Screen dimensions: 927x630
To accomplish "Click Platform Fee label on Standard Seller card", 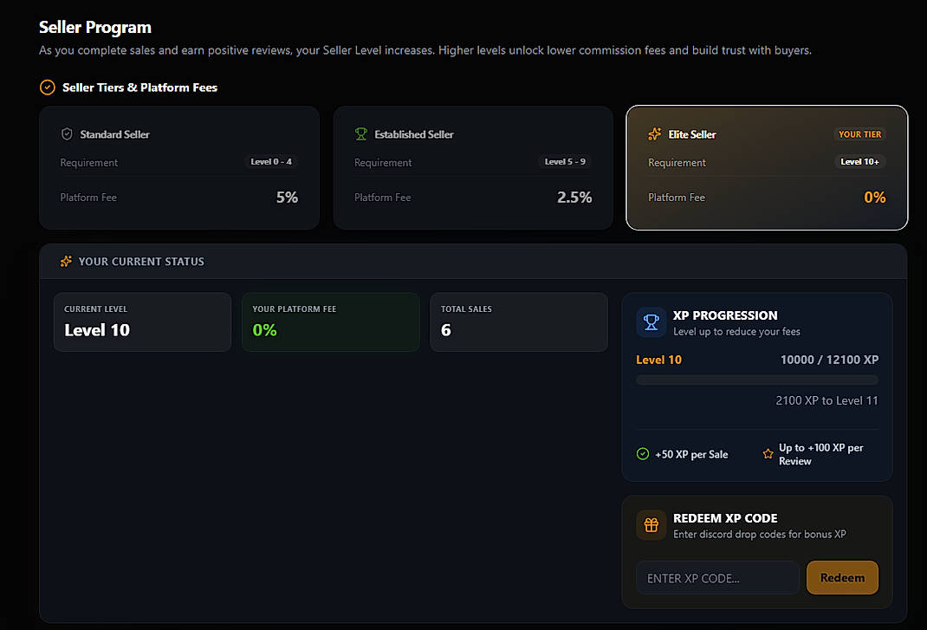I will pos(88,198).
